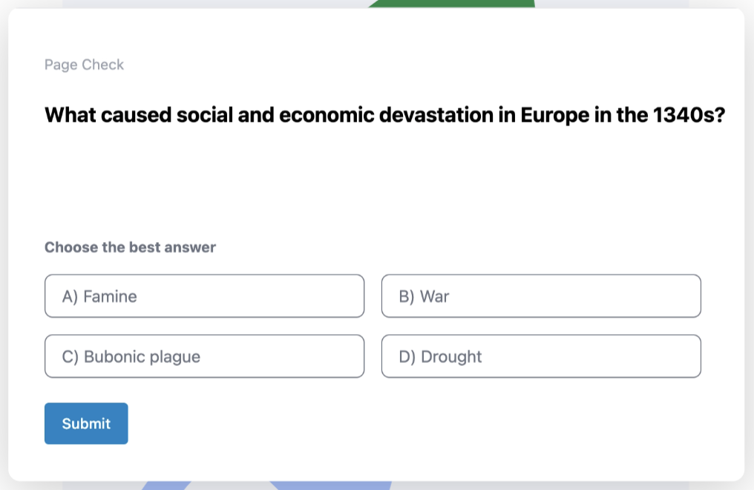
Task: Choose the C) Bubonic plague option
Action: 204,356
